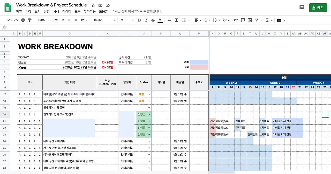This screenshot has height=174, width=331.
Task: Open version history via last edited link
Action: (x=137, y=11)
